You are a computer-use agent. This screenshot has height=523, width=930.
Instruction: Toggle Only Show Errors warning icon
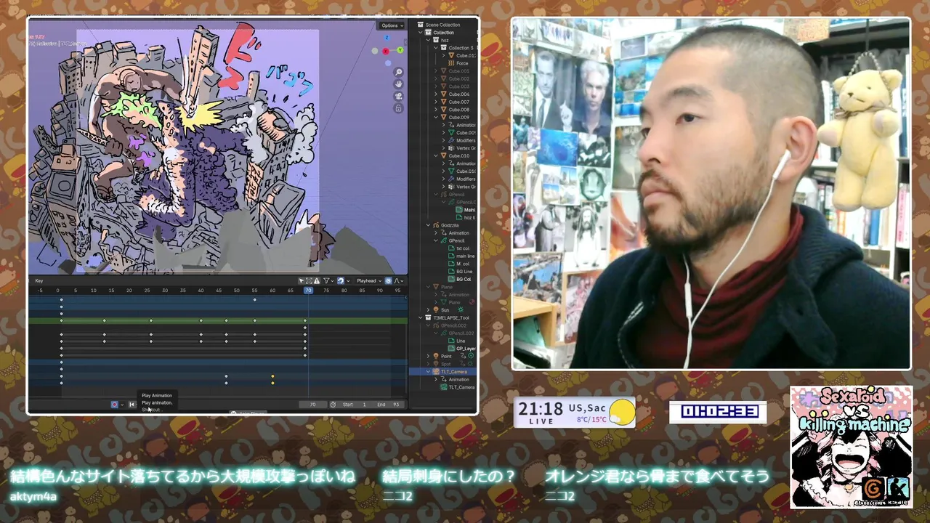(317, 281)
